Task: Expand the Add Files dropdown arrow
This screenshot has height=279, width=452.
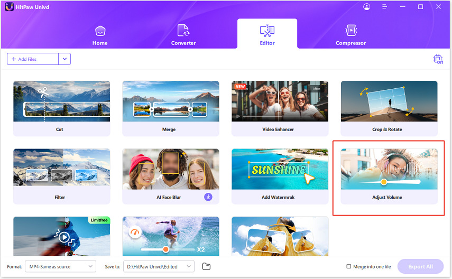Action: 64,59
